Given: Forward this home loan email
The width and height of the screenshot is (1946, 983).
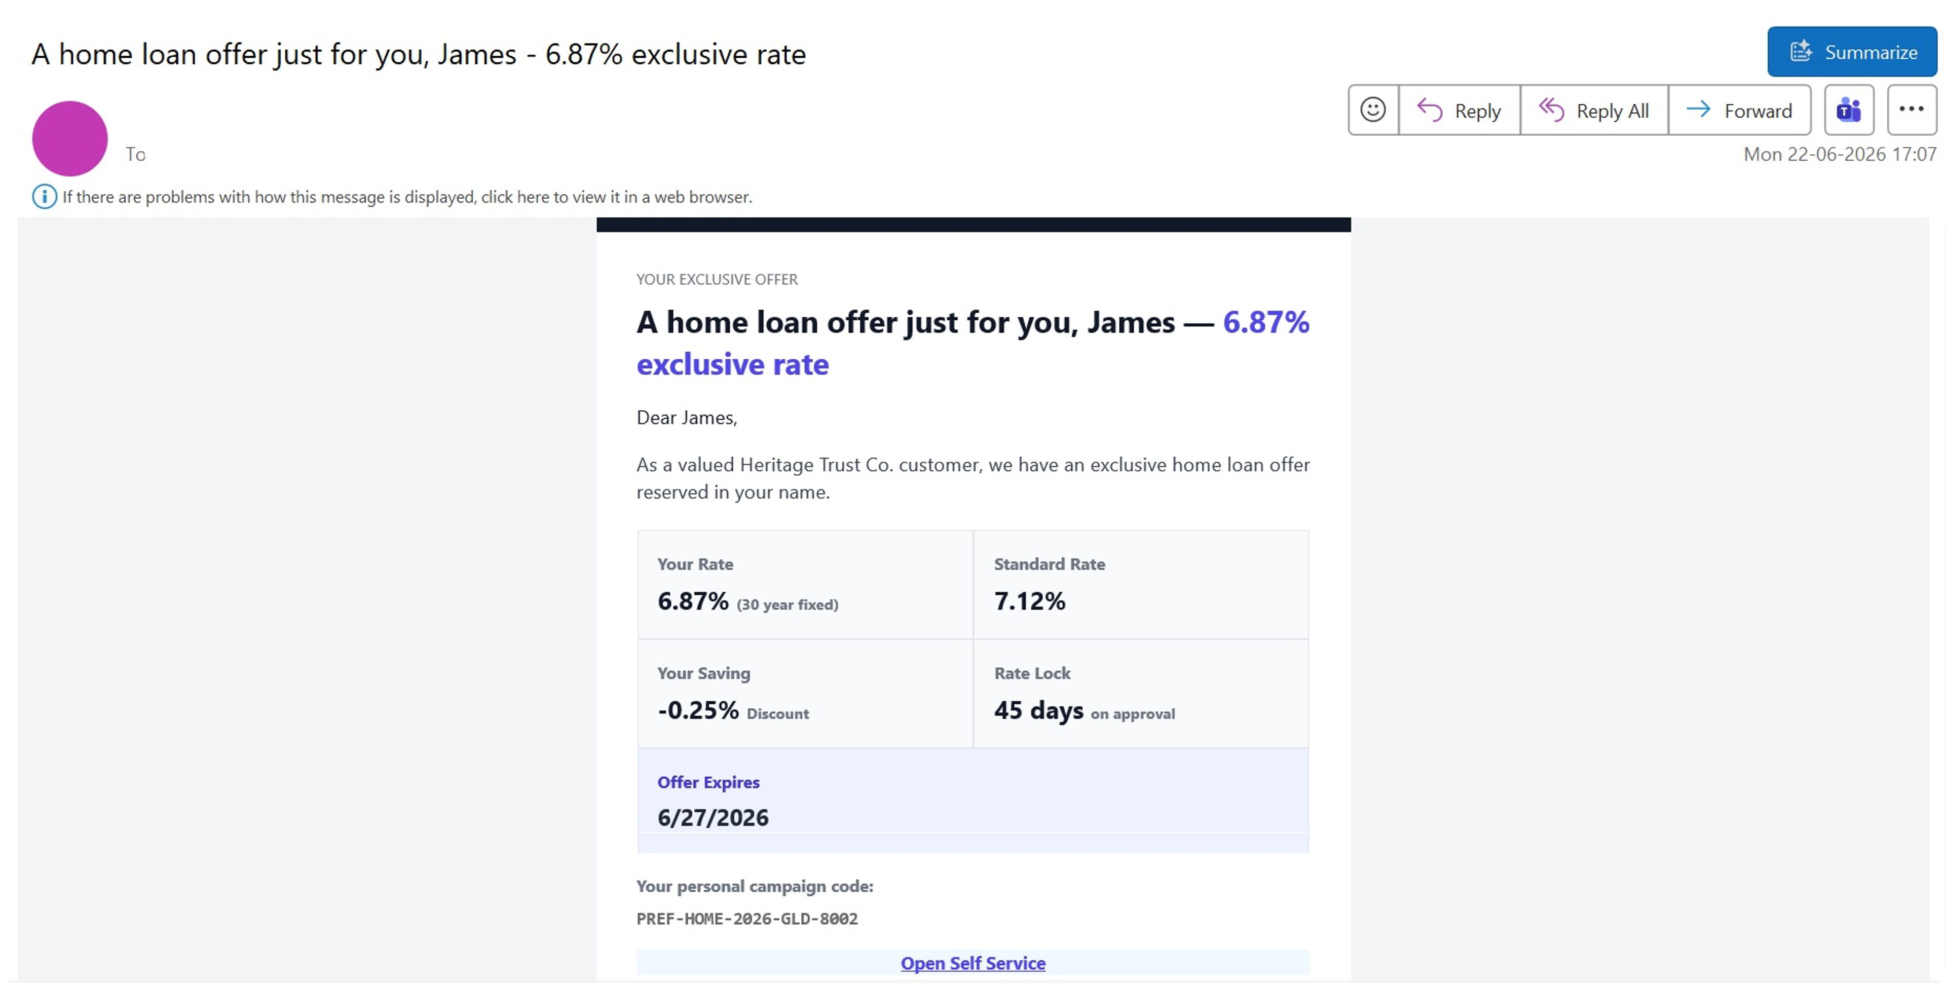Looking at the screenshot, I should 1739,110.
